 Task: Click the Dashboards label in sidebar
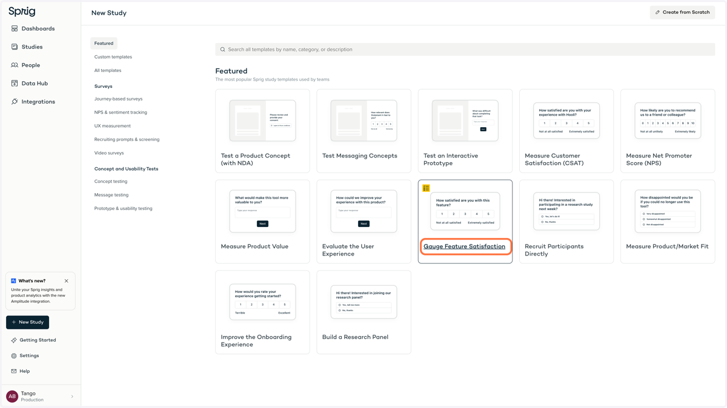tap(38, 28)
